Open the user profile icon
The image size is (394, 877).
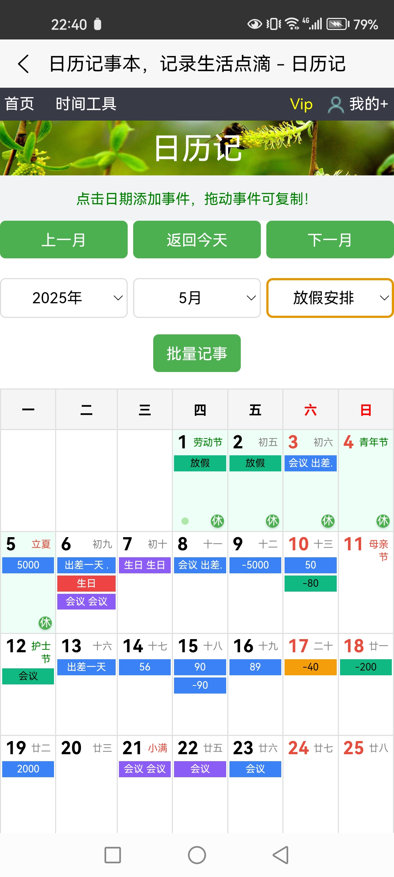(336, 105)
